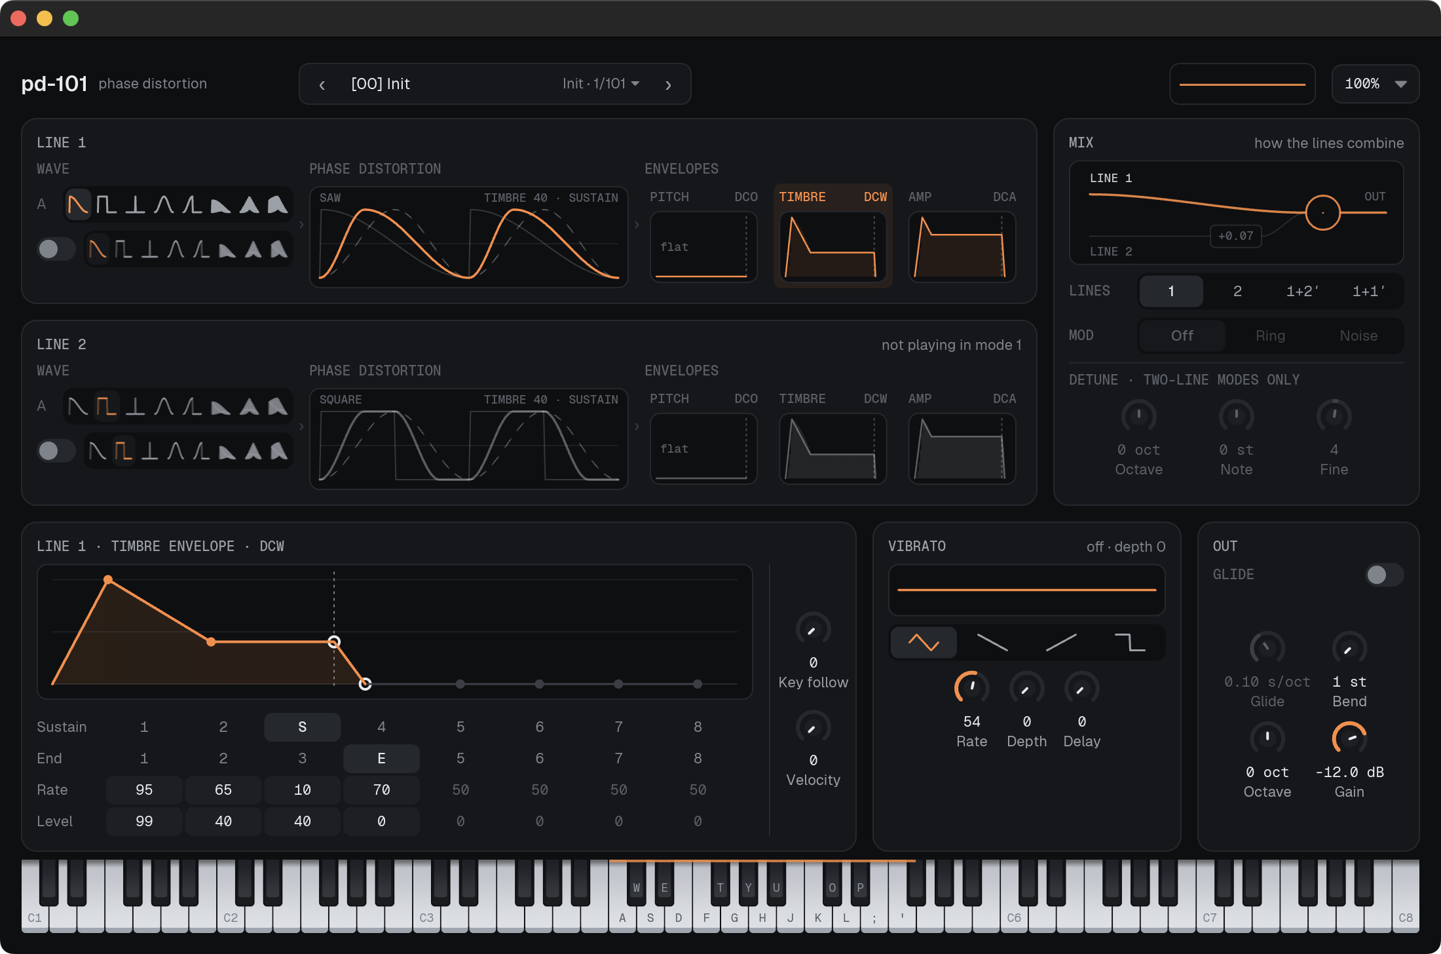
Task: Pick the last trapezoid resonance wave in Line 1 row A
Action: pyautogui.click(x=278, y=204)
